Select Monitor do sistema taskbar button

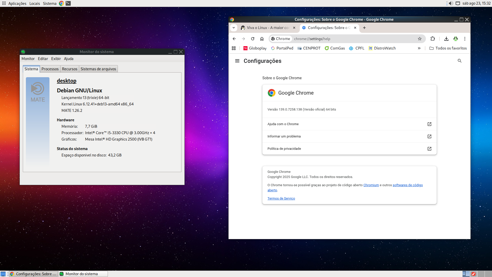[83, 274]
